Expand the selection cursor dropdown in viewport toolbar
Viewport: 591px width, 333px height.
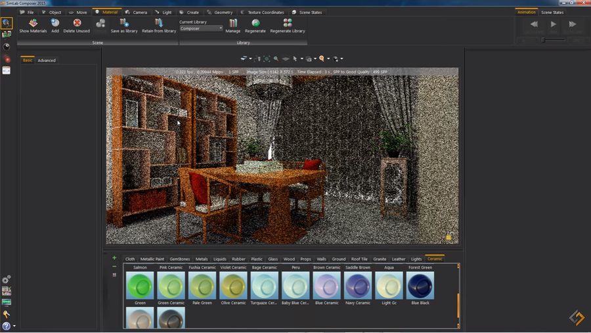[301, 58]
